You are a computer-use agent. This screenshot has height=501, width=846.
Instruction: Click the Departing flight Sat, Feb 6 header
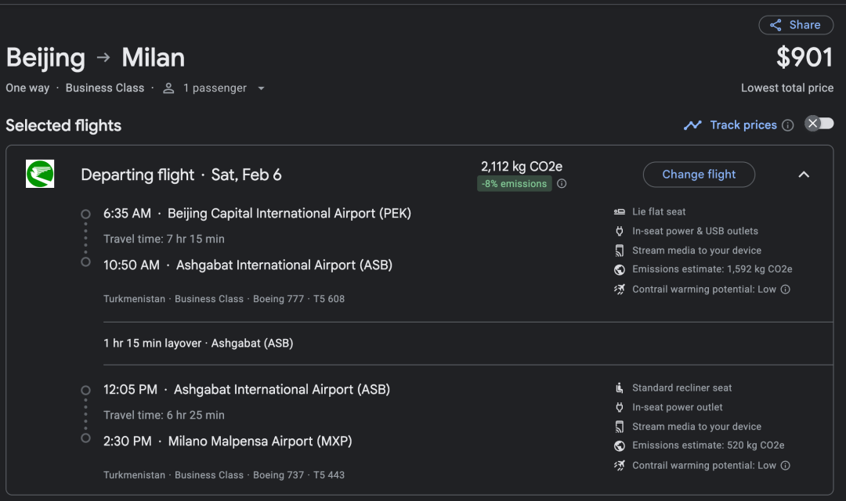pos(181,175)
